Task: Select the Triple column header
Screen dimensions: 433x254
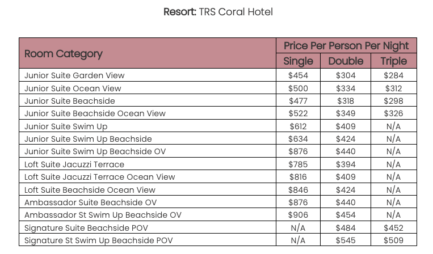Action: coord(393,61)
